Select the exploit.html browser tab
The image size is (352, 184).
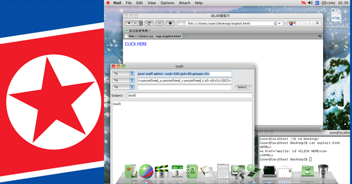[x=153, y=36]
